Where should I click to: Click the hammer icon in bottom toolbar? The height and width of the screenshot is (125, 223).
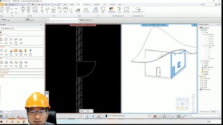(98, 116)
